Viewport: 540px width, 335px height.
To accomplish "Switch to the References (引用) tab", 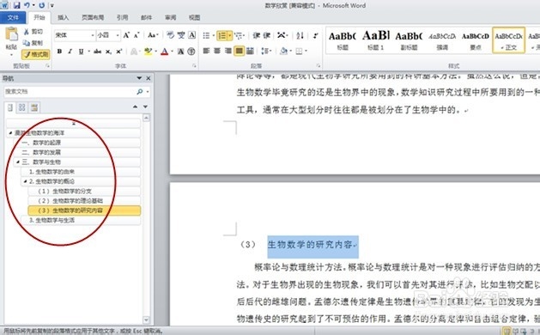I will click(x=122, y=17).
